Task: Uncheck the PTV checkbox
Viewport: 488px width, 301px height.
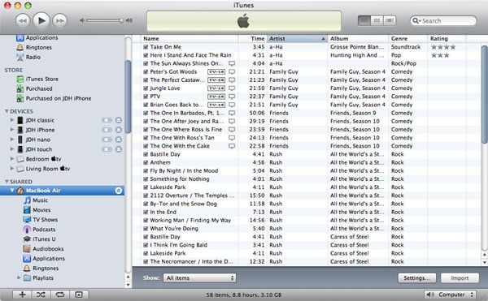Action: click(x=146, y=97)
